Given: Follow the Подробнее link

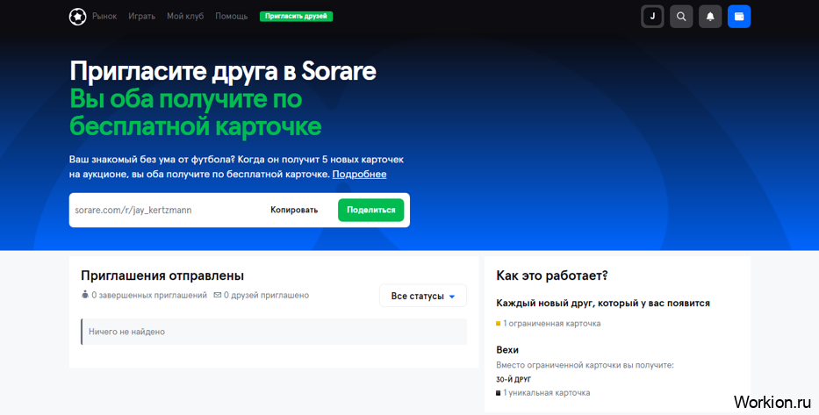Looking at the screenshot, I should (359, 175).
